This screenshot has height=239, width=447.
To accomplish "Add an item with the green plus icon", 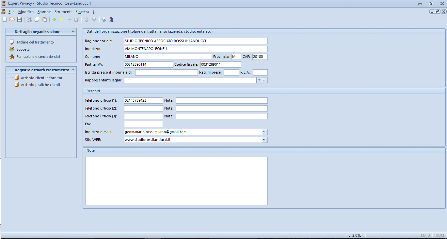I will tap(54, 20).
